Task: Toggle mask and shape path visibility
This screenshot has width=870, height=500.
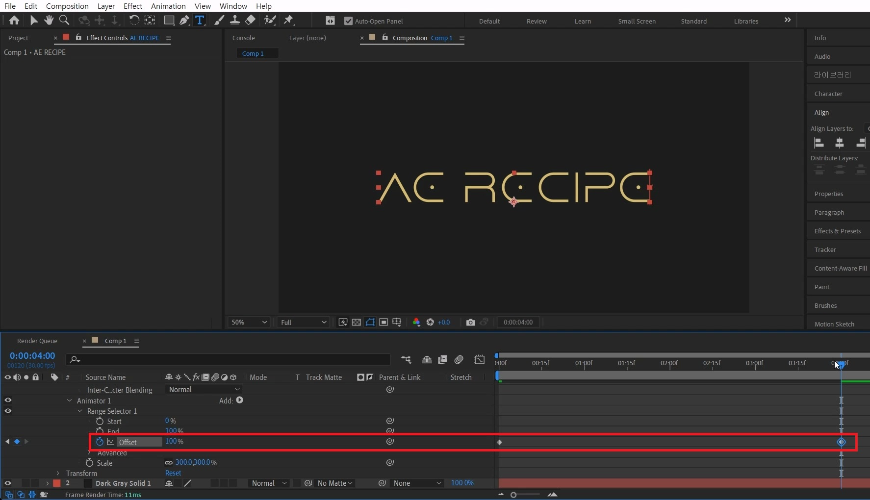Action: (370, 322)
